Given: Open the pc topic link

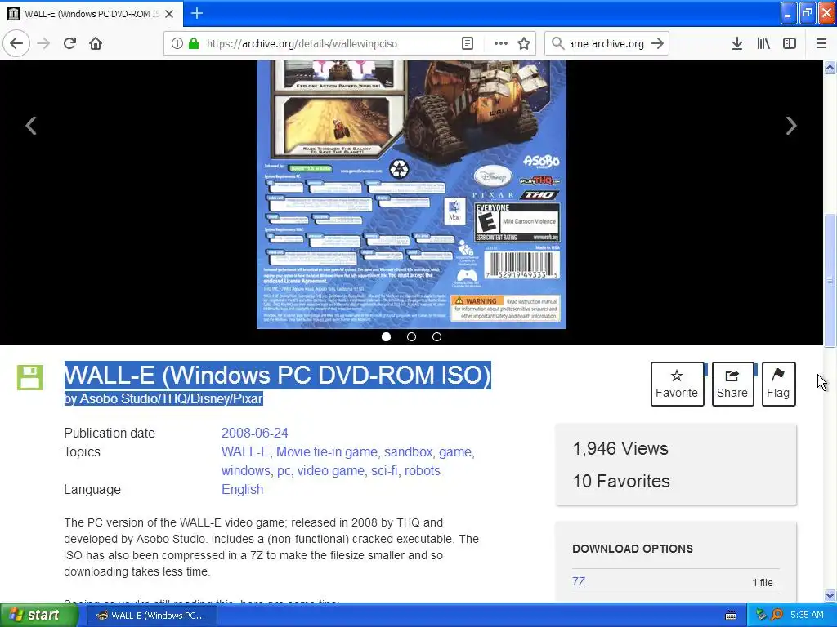Looking at the screenshot, I should [x=284, y=471].
